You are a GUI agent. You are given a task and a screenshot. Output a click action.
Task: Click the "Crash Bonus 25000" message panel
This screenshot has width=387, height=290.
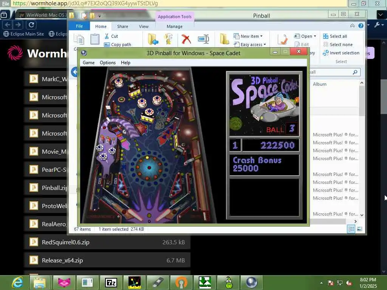click(x=264, y=165)
